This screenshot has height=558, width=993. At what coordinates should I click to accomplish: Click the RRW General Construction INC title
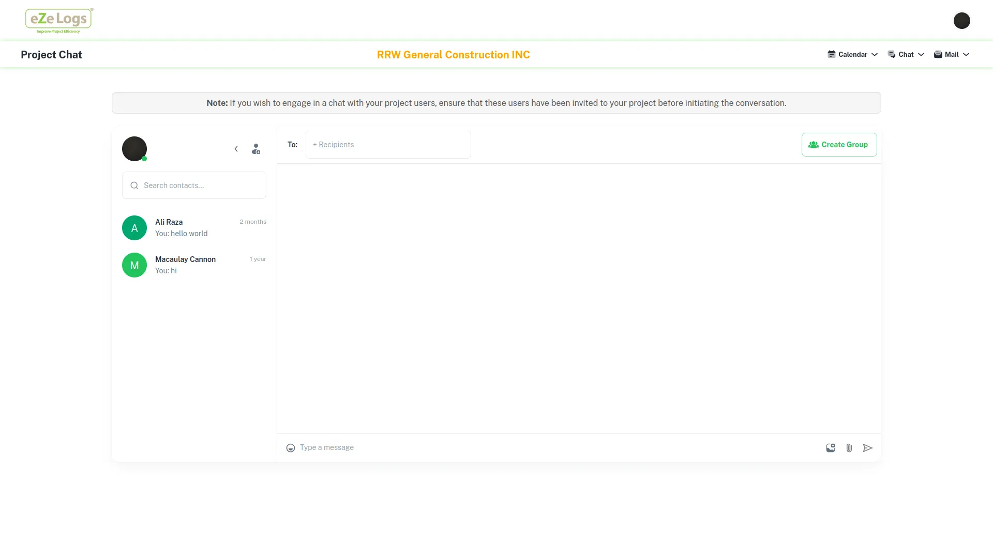pyautogui.click(x=453, y=55)
